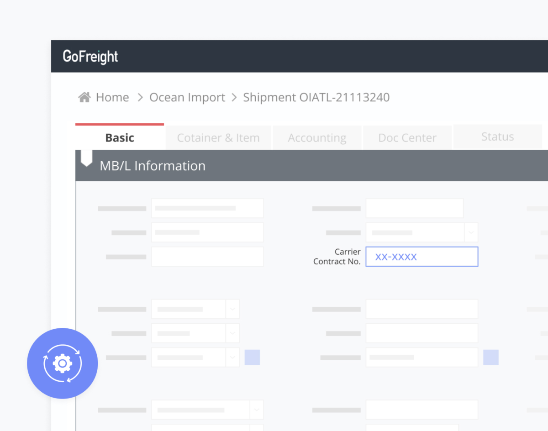548x431 pixels.
Task: Open the Accounting tab
Action: (x=317, y=137)
